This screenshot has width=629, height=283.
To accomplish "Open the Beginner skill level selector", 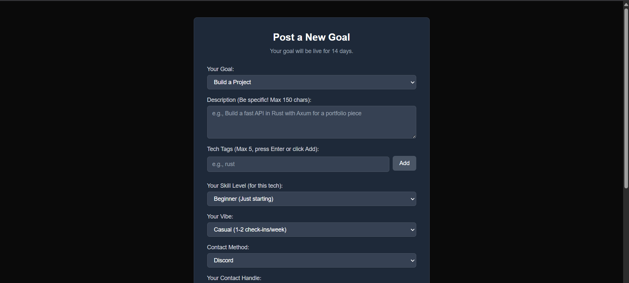I will pyautogui.click(x=311, y=199).
